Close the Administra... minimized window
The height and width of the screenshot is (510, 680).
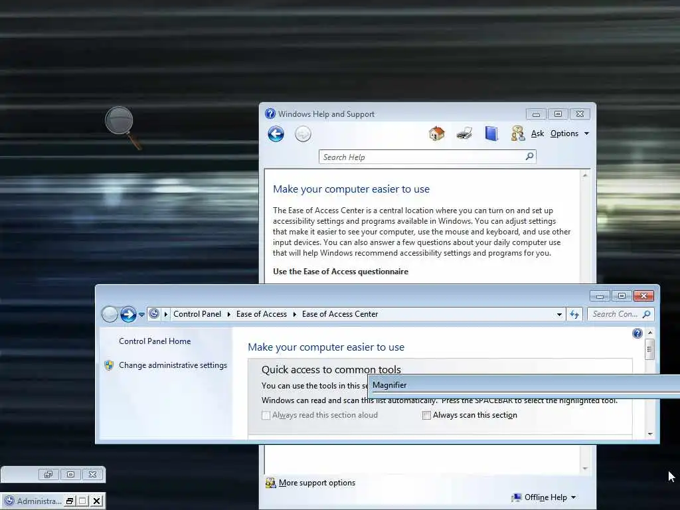pyautogui.click(x=97, y=501)
